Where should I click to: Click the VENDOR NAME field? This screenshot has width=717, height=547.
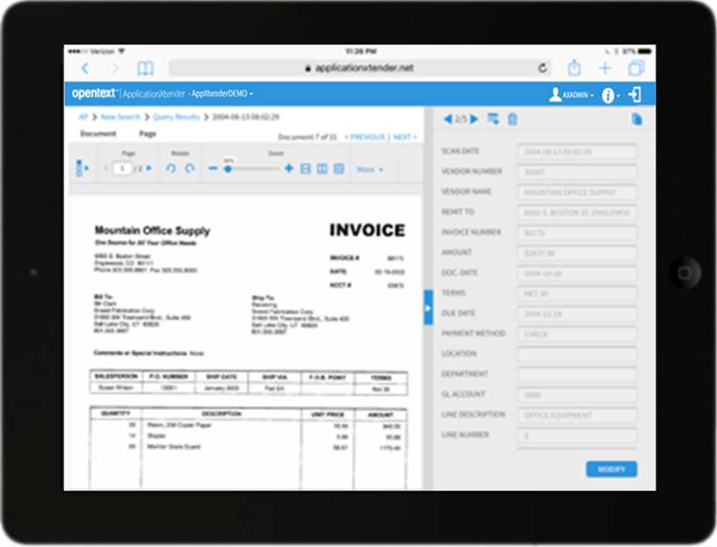pyautogui.click(x=577, y=192)
